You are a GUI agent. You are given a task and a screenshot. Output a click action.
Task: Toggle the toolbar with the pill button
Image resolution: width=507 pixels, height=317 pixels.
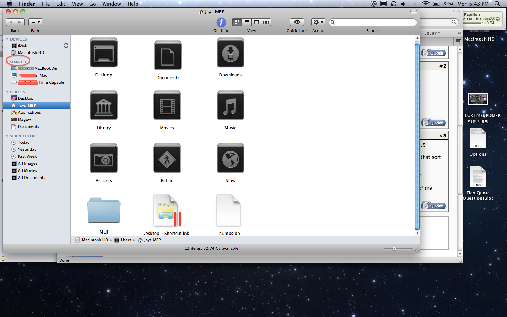[414, 12]
